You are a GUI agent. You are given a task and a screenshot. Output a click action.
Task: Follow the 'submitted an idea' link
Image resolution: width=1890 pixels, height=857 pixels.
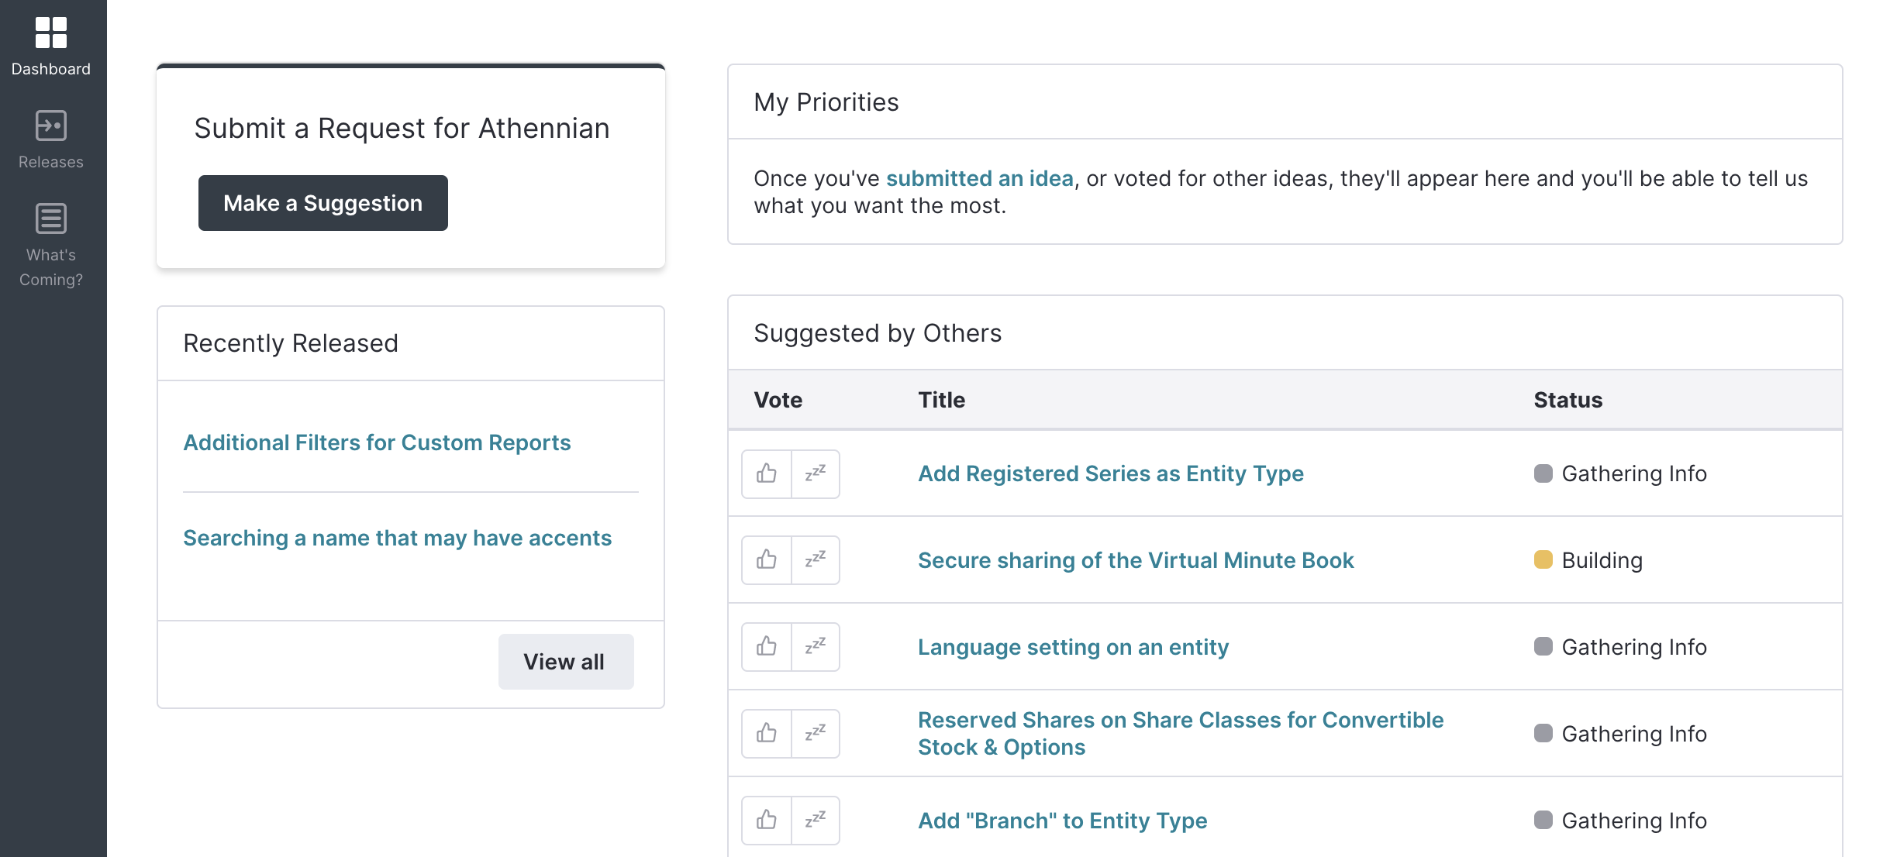(979, 178)
